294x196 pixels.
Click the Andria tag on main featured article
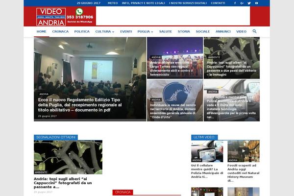click(x=44, y=94)
